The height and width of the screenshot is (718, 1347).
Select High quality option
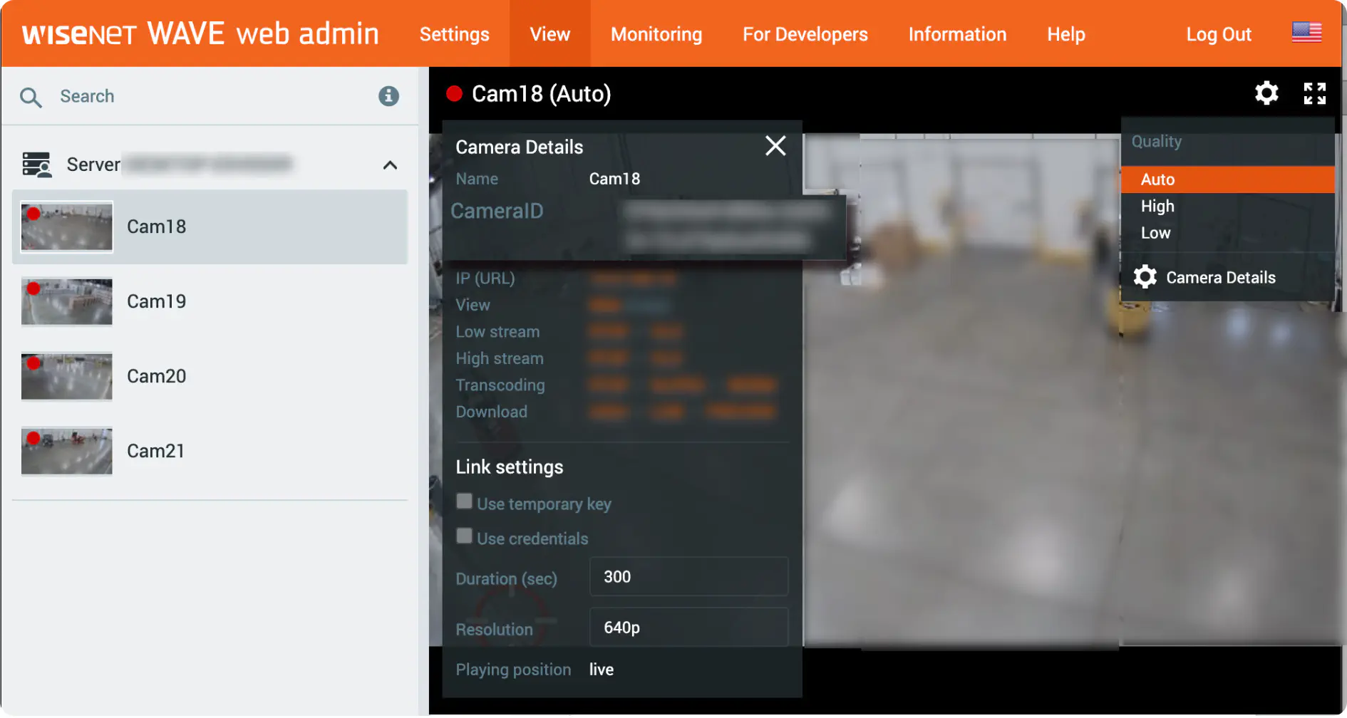point(1227,207)
